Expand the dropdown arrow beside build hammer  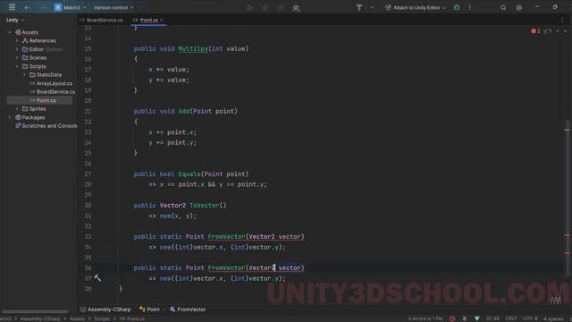tap(372, 7)
